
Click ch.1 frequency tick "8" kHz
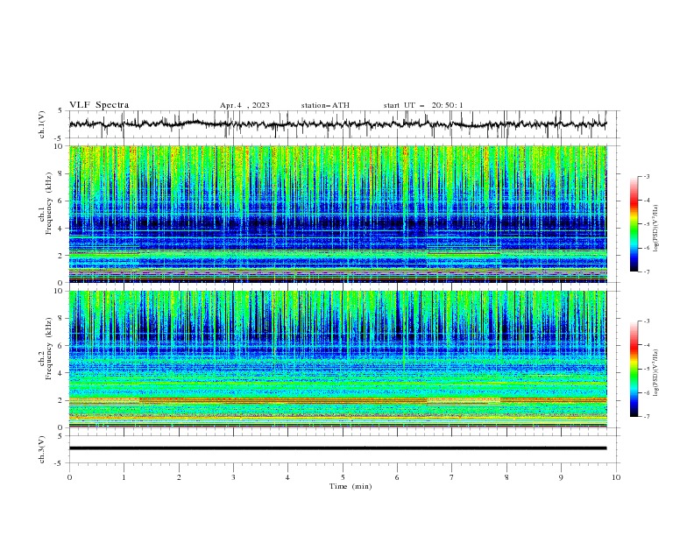(60, 173)
